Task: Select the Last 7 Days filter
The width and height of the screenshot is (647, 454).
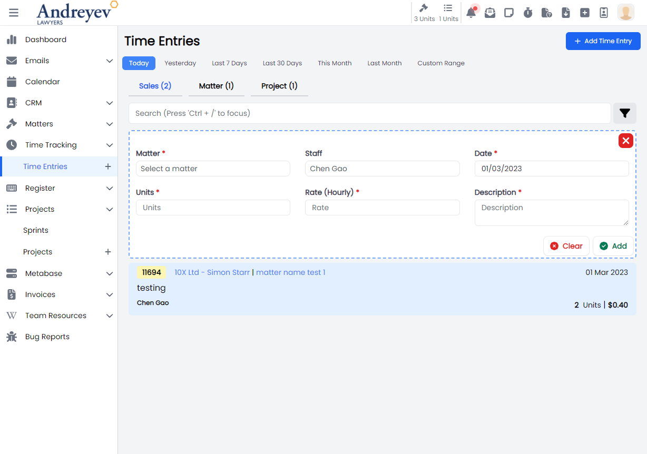Action: pos(229,63)
